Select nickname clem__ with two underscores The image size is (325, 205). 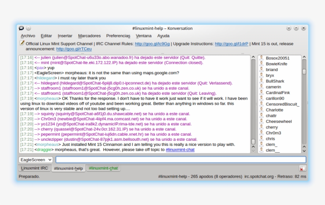coord(273,150)
